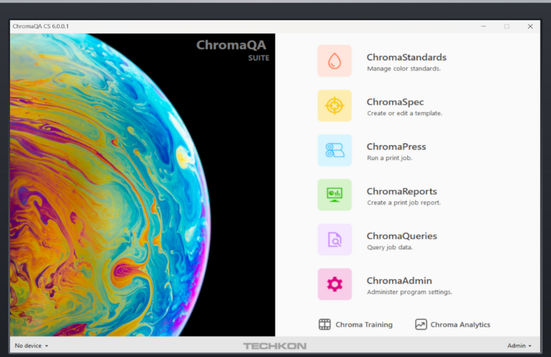Click the ChromaPress heading text

click(x=396, y=146)
